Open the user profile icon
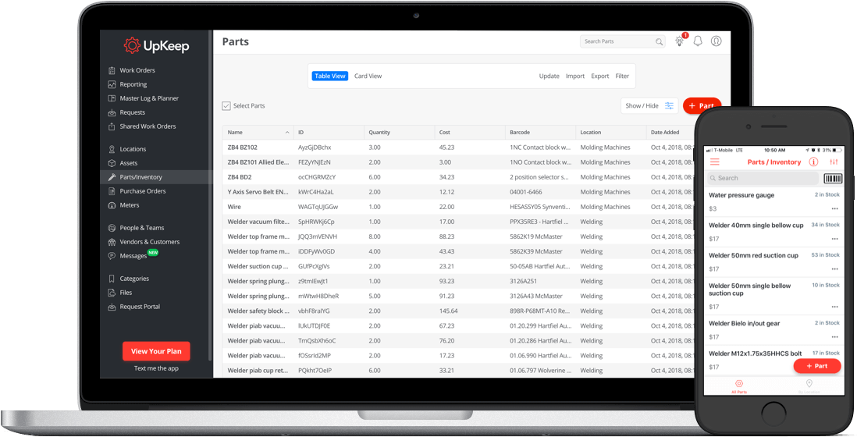Viewport: 857px width, 437px height. pyautogui.click(x=716, y=41)
